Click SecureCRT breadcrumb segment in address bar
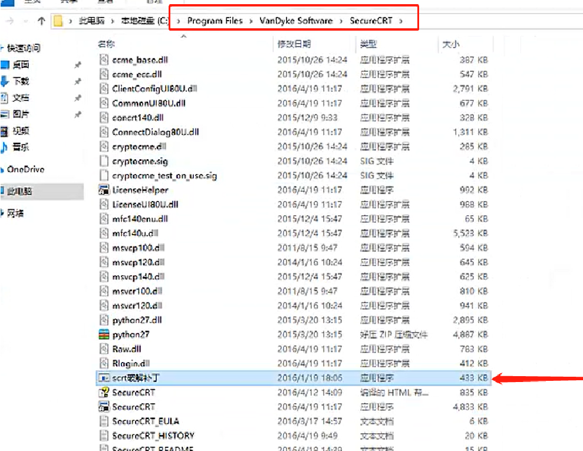This screenshot has width=583, height=451. (x=371, y=21)
